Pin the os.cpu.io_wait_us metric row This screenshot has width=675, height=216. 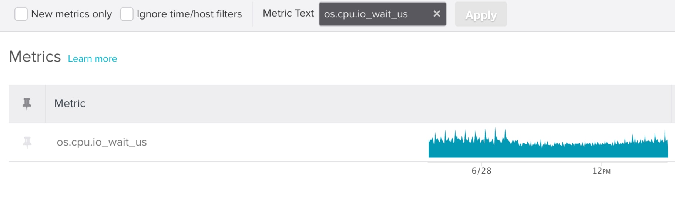27,142
